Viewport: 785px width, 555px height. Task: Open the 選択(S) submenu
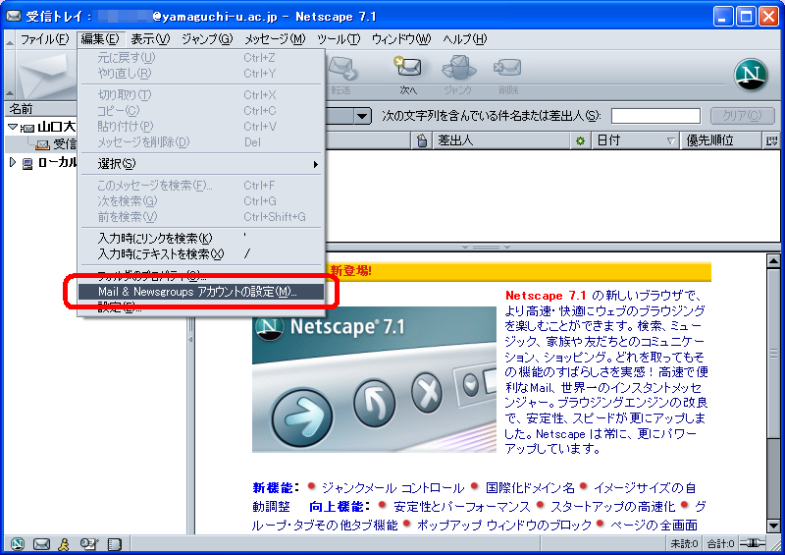(x=201, y=164)
